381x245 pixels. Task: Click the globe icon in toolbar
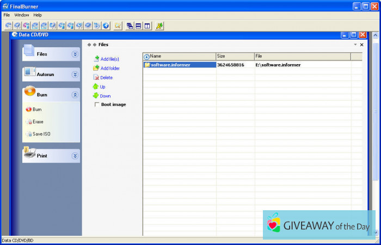click(x=106, y=26)
